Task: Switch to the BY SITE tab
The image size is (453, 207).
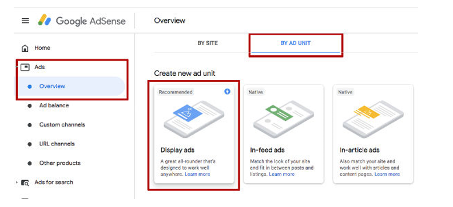Action: pos(208,43)
